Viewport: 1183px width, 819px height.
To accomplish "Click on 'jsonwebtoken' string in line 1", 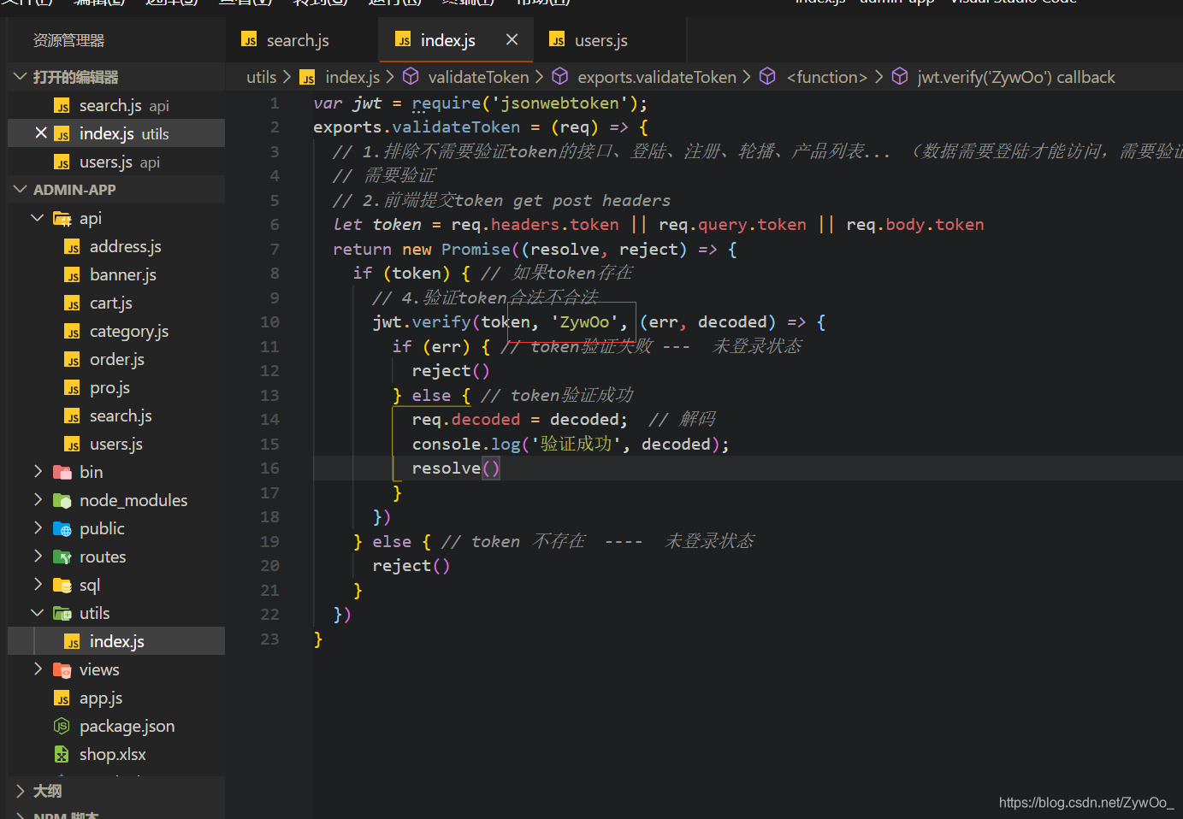I will [559, 103].
